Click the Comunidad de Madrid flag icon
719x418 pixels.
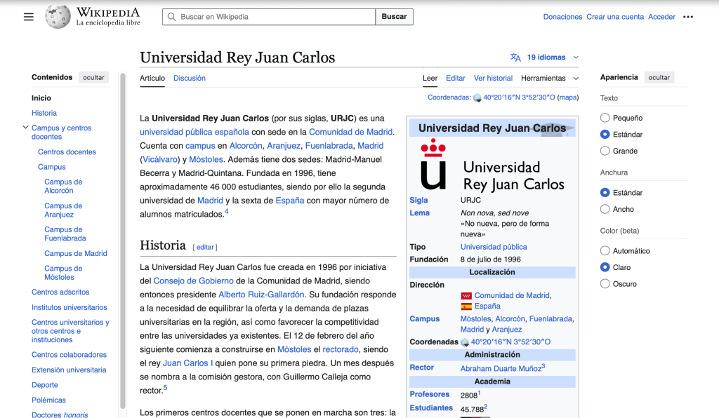click(x=466, y=296)
